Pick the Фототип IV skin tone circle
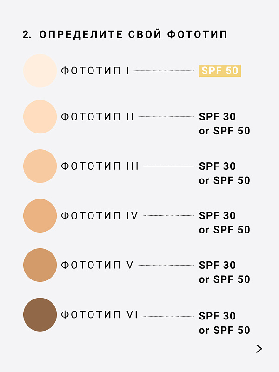Screen dimensions: 279x372 click(40, 216)
